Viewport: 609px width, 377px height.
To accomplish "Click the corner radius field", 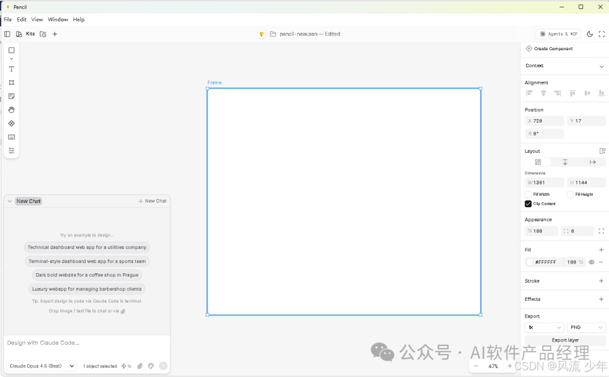I will (x=577, y=231).
